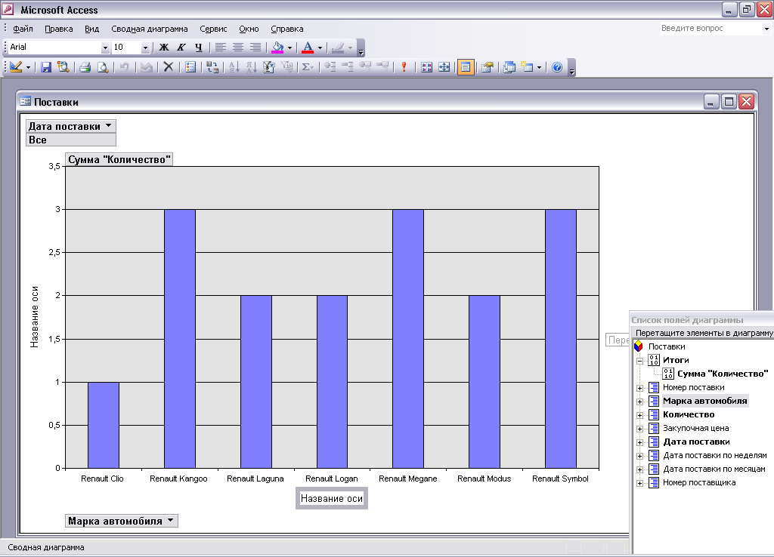Open the Справка menu
This screenshot has width=774, height=557.
(x=286, y=29)
